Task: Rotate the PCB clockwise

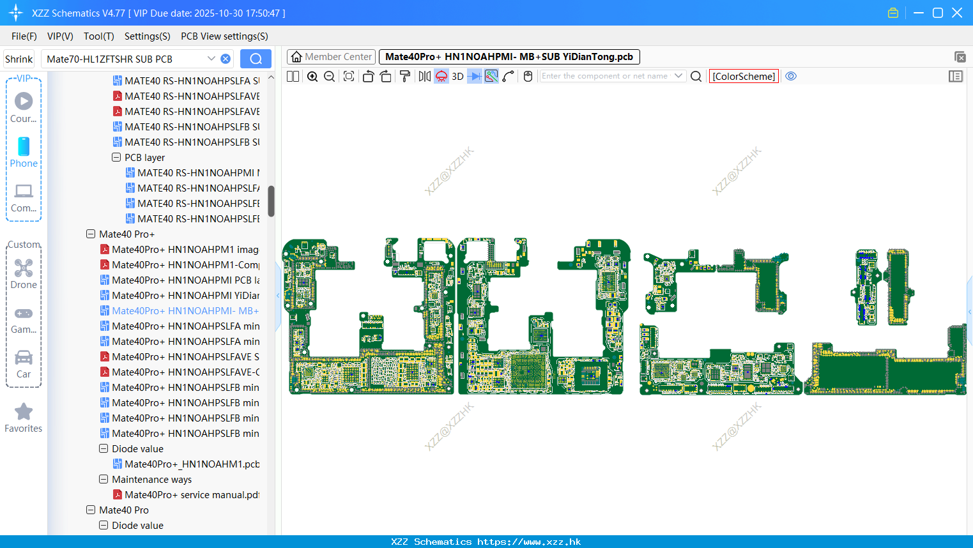Action: tap(385, 77)
